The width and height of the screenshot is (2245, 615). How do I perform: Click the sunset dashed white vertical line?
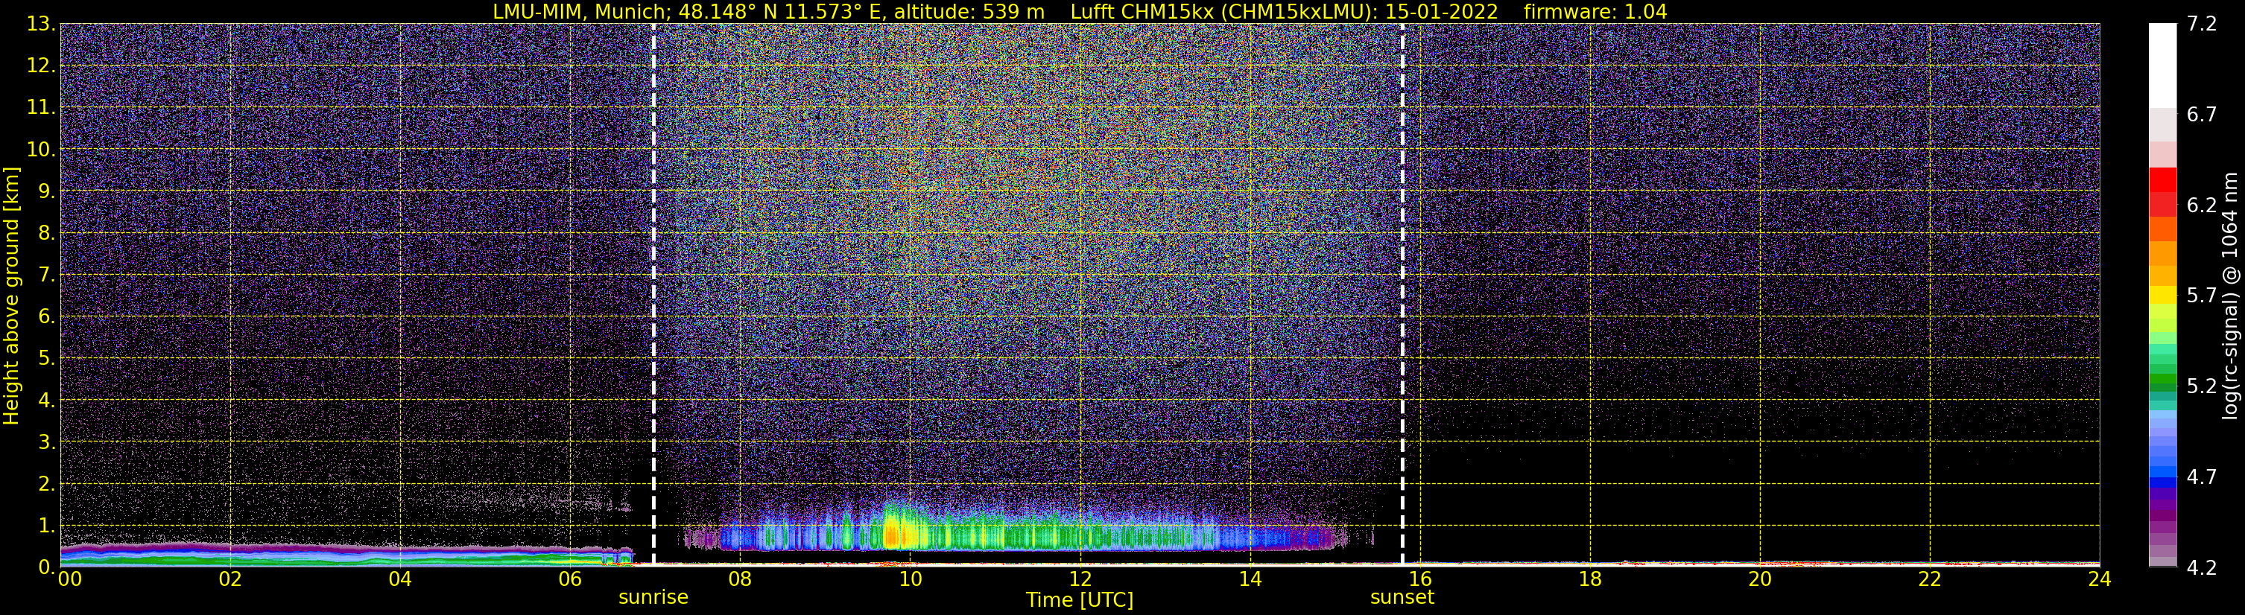[1402, 294]
